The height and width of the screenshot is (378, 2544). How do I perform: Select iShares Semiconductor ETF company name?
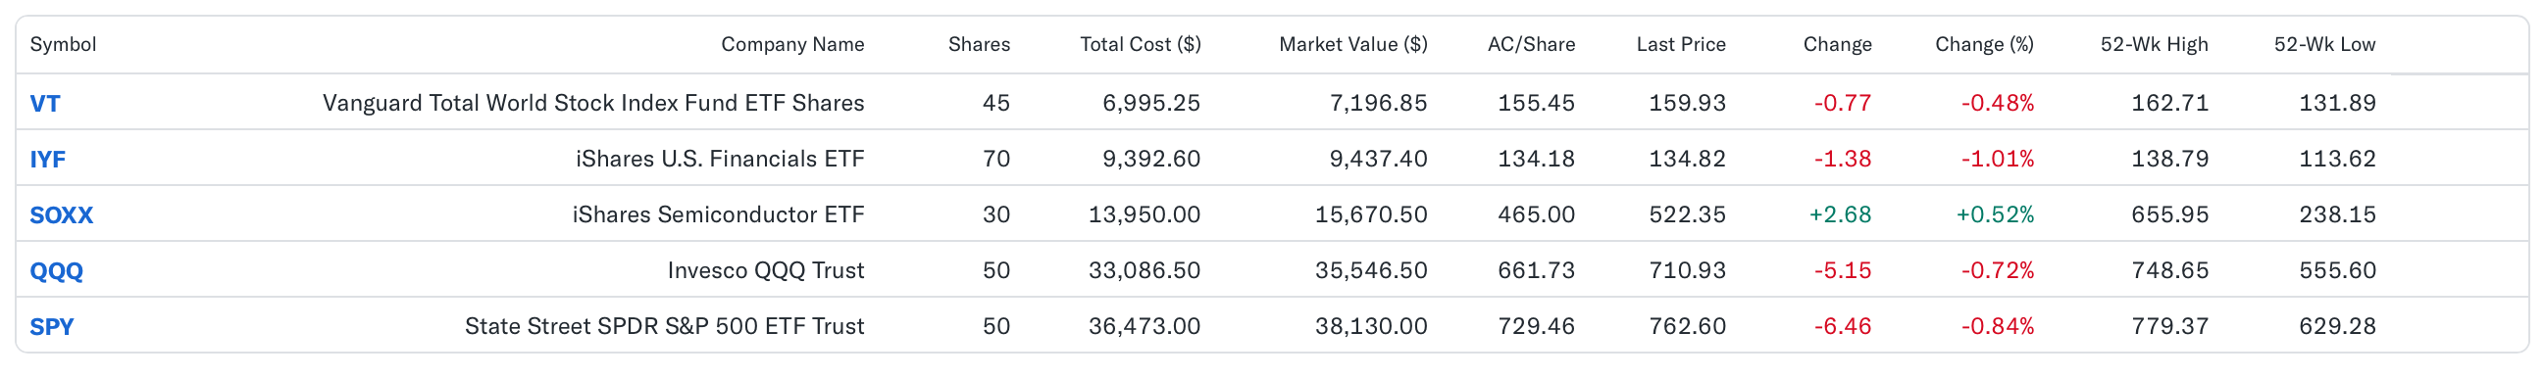tap(718, 214)
